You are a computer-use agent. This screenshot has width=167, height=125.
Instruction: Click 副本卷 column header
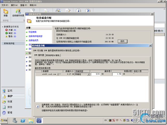101,71
